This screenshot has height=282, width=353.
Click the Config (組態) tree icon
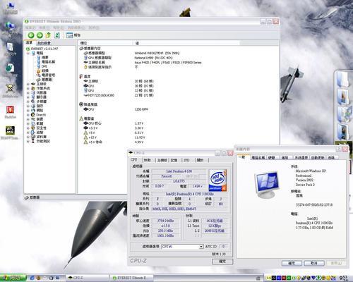[x=33, y=133]
